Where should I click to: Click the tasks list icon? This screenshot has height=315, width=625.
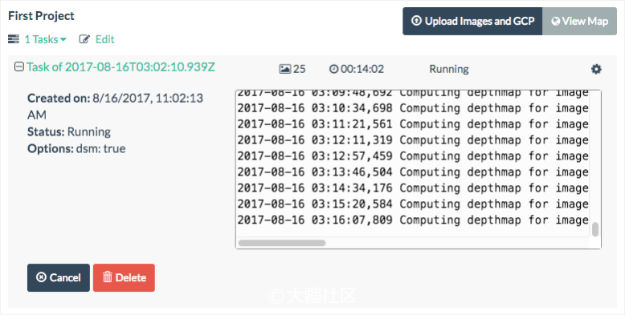pyautogui.click(x=14, y=39)
